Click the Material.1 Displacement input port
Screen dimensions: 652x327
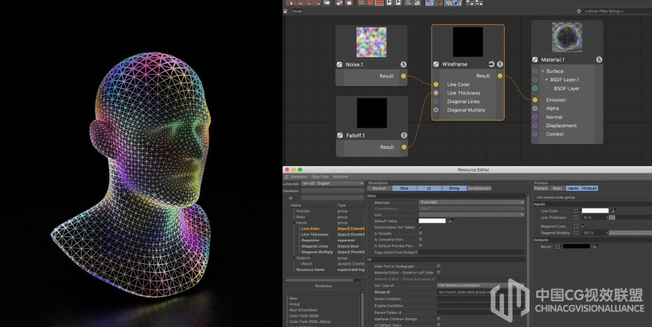pos(535,126)
